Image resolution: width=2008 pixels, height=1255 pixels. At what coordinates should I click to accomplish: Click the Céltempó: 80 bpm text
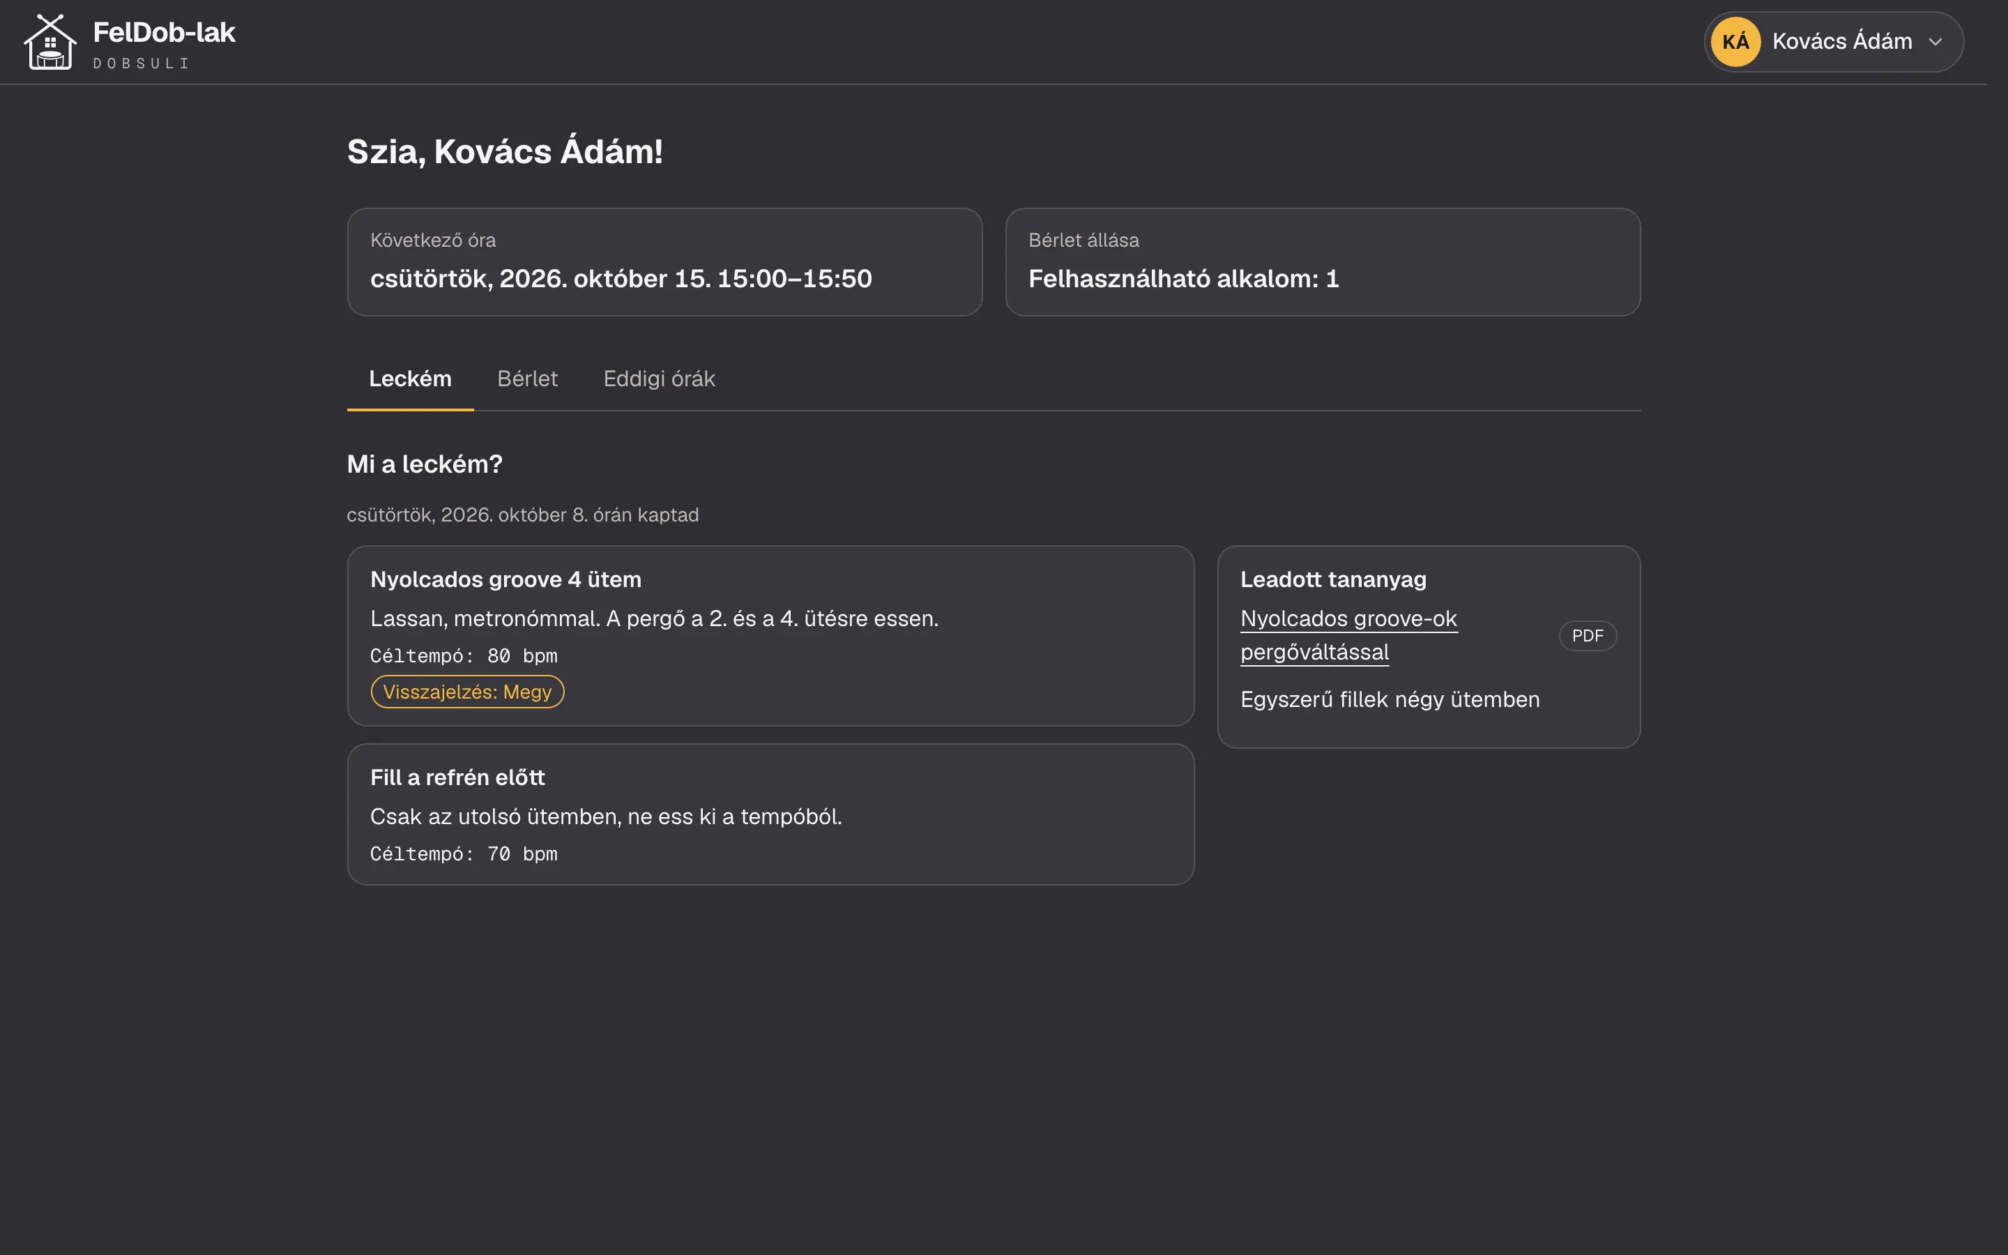[x=464, y=655]
